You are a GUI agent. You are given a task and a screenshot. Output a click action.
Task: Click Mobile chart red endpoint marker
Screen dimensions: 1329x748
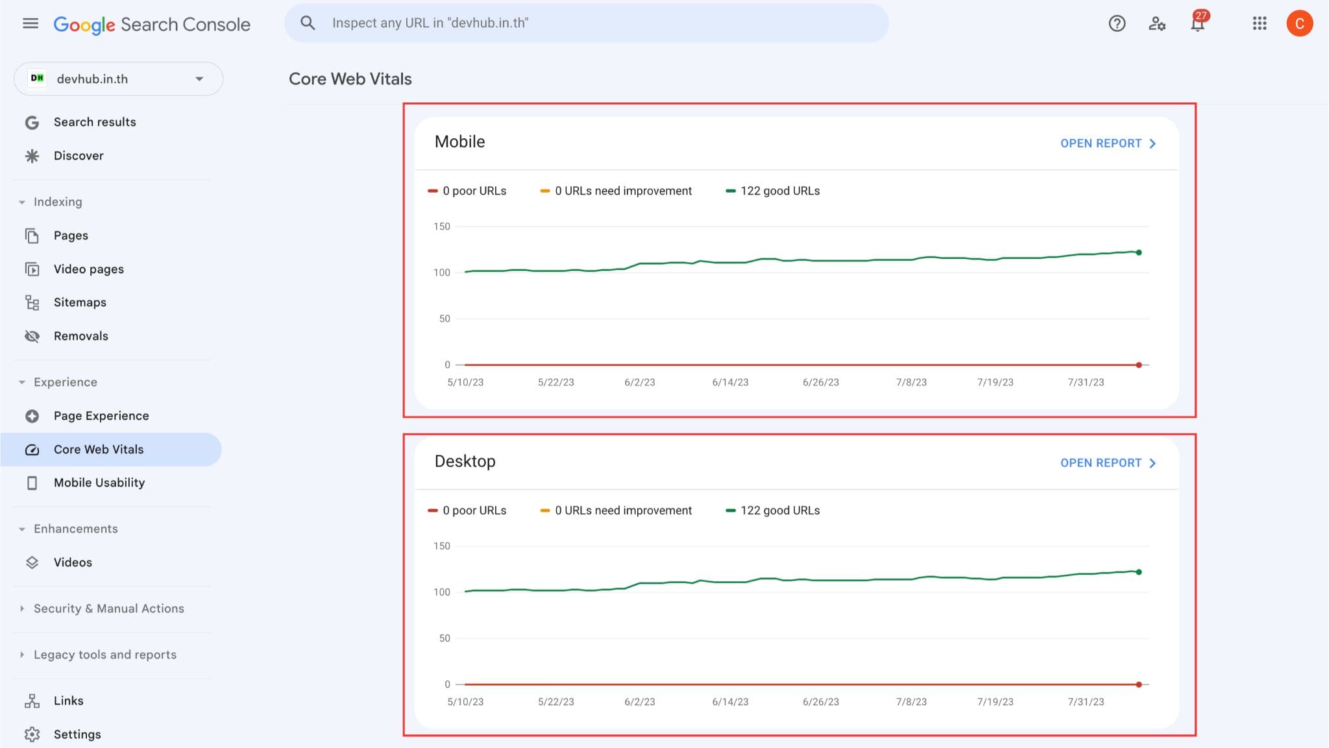[x=1139, y=365]
